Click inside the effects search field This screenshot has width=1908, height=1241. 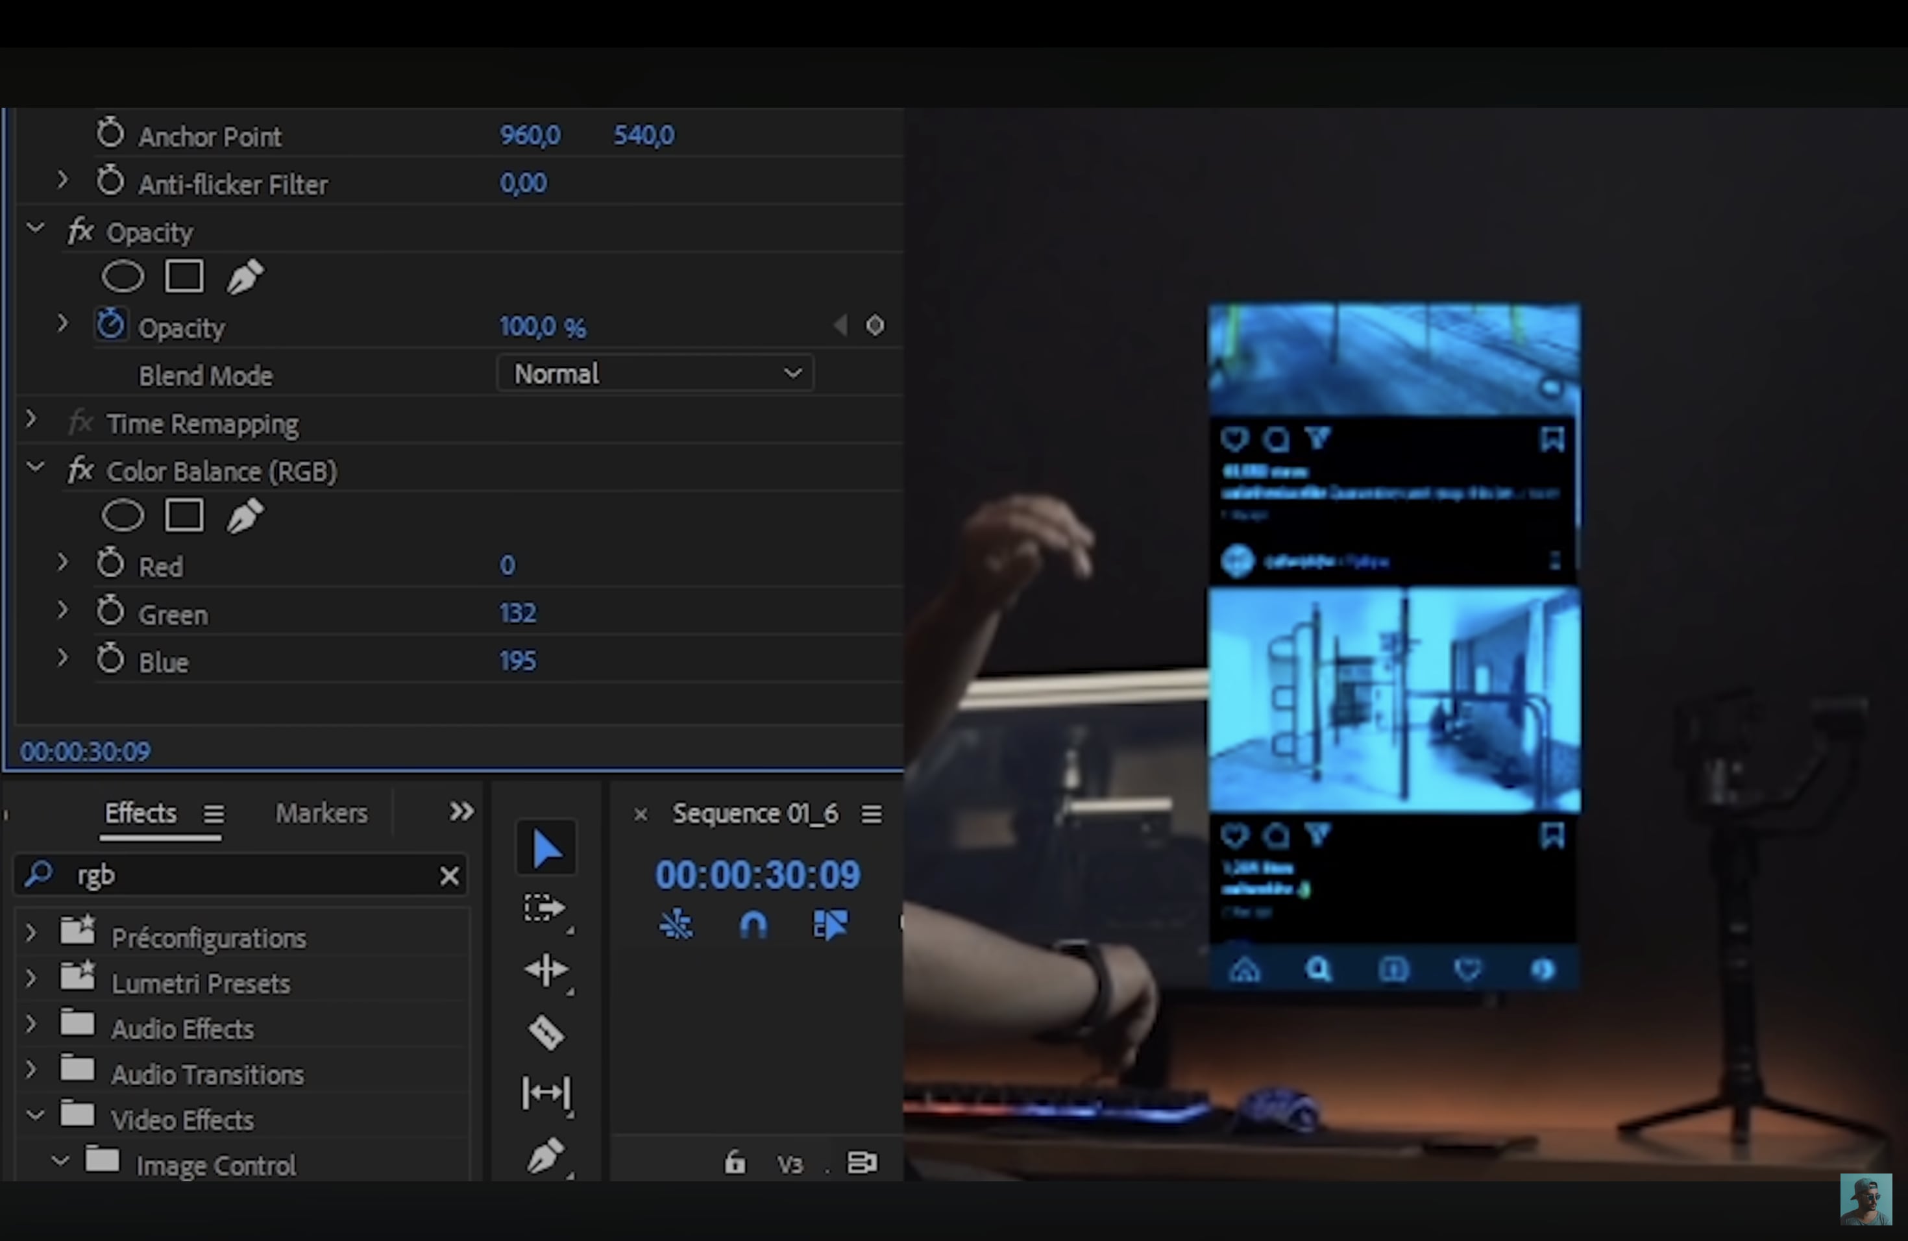(x=241, y=876)
